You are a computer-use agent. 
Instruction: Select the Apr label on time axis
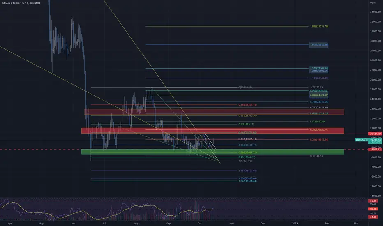[x=10, y=223]
